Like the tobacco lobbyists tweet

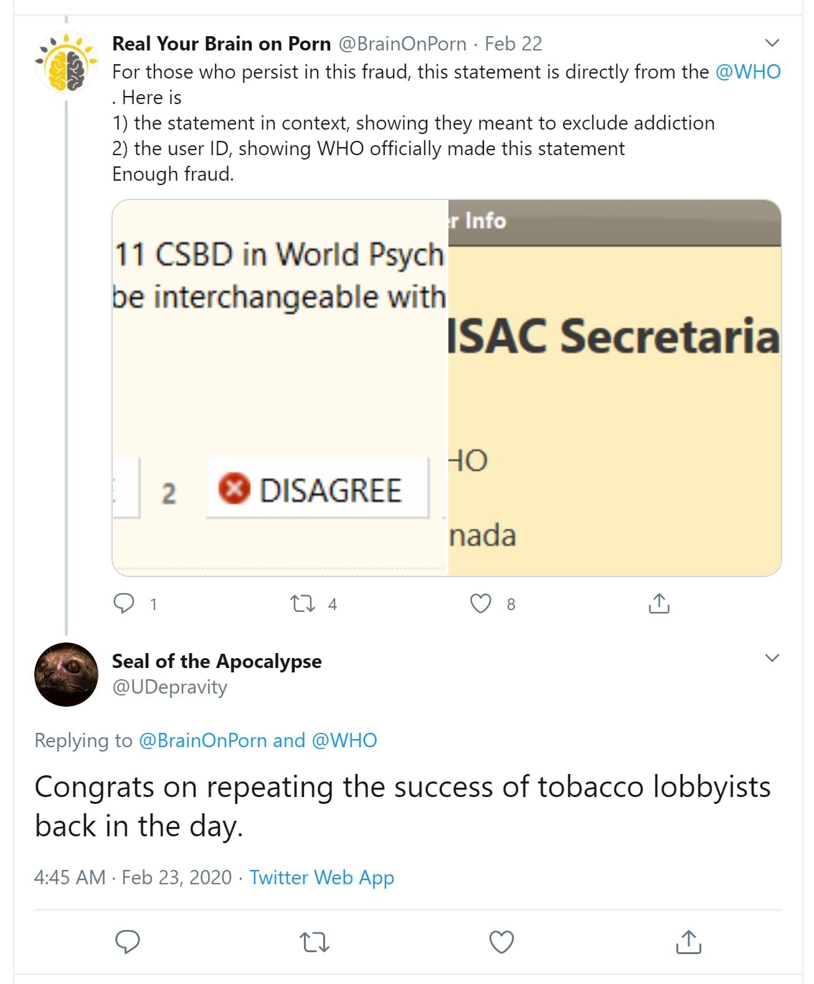tap(501, 942)
